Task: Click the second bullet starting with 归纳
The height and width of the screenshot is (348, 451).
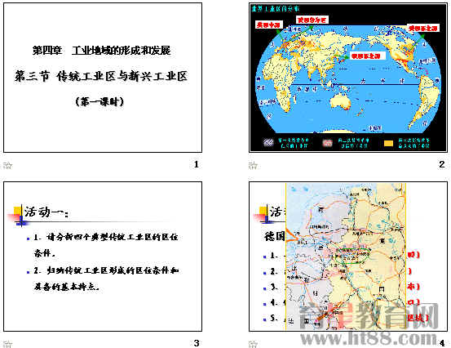Action: tap(106, 279)
